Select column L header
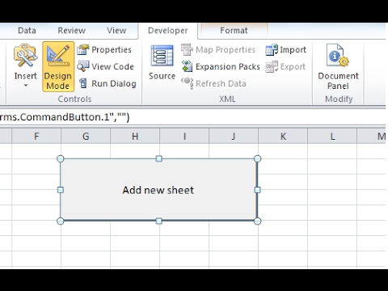 pos(332,136)
